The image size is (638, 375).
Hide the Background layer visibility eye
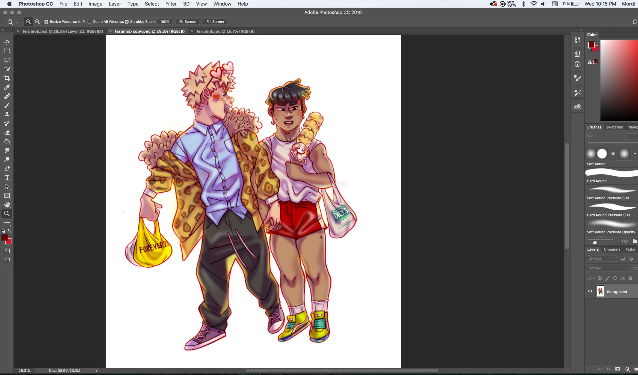(x=590, y=291)
